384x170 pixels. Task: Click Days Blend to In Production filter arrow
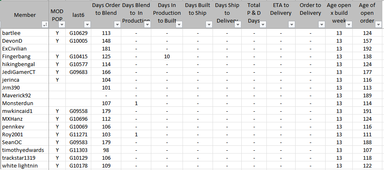[x=147, y=25]
